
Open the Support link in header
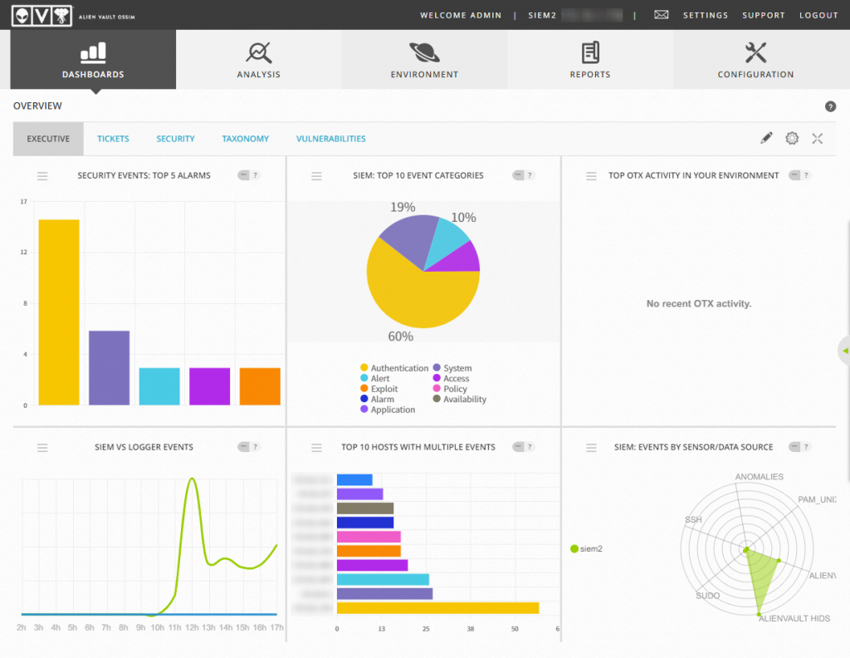pos(764,15)
